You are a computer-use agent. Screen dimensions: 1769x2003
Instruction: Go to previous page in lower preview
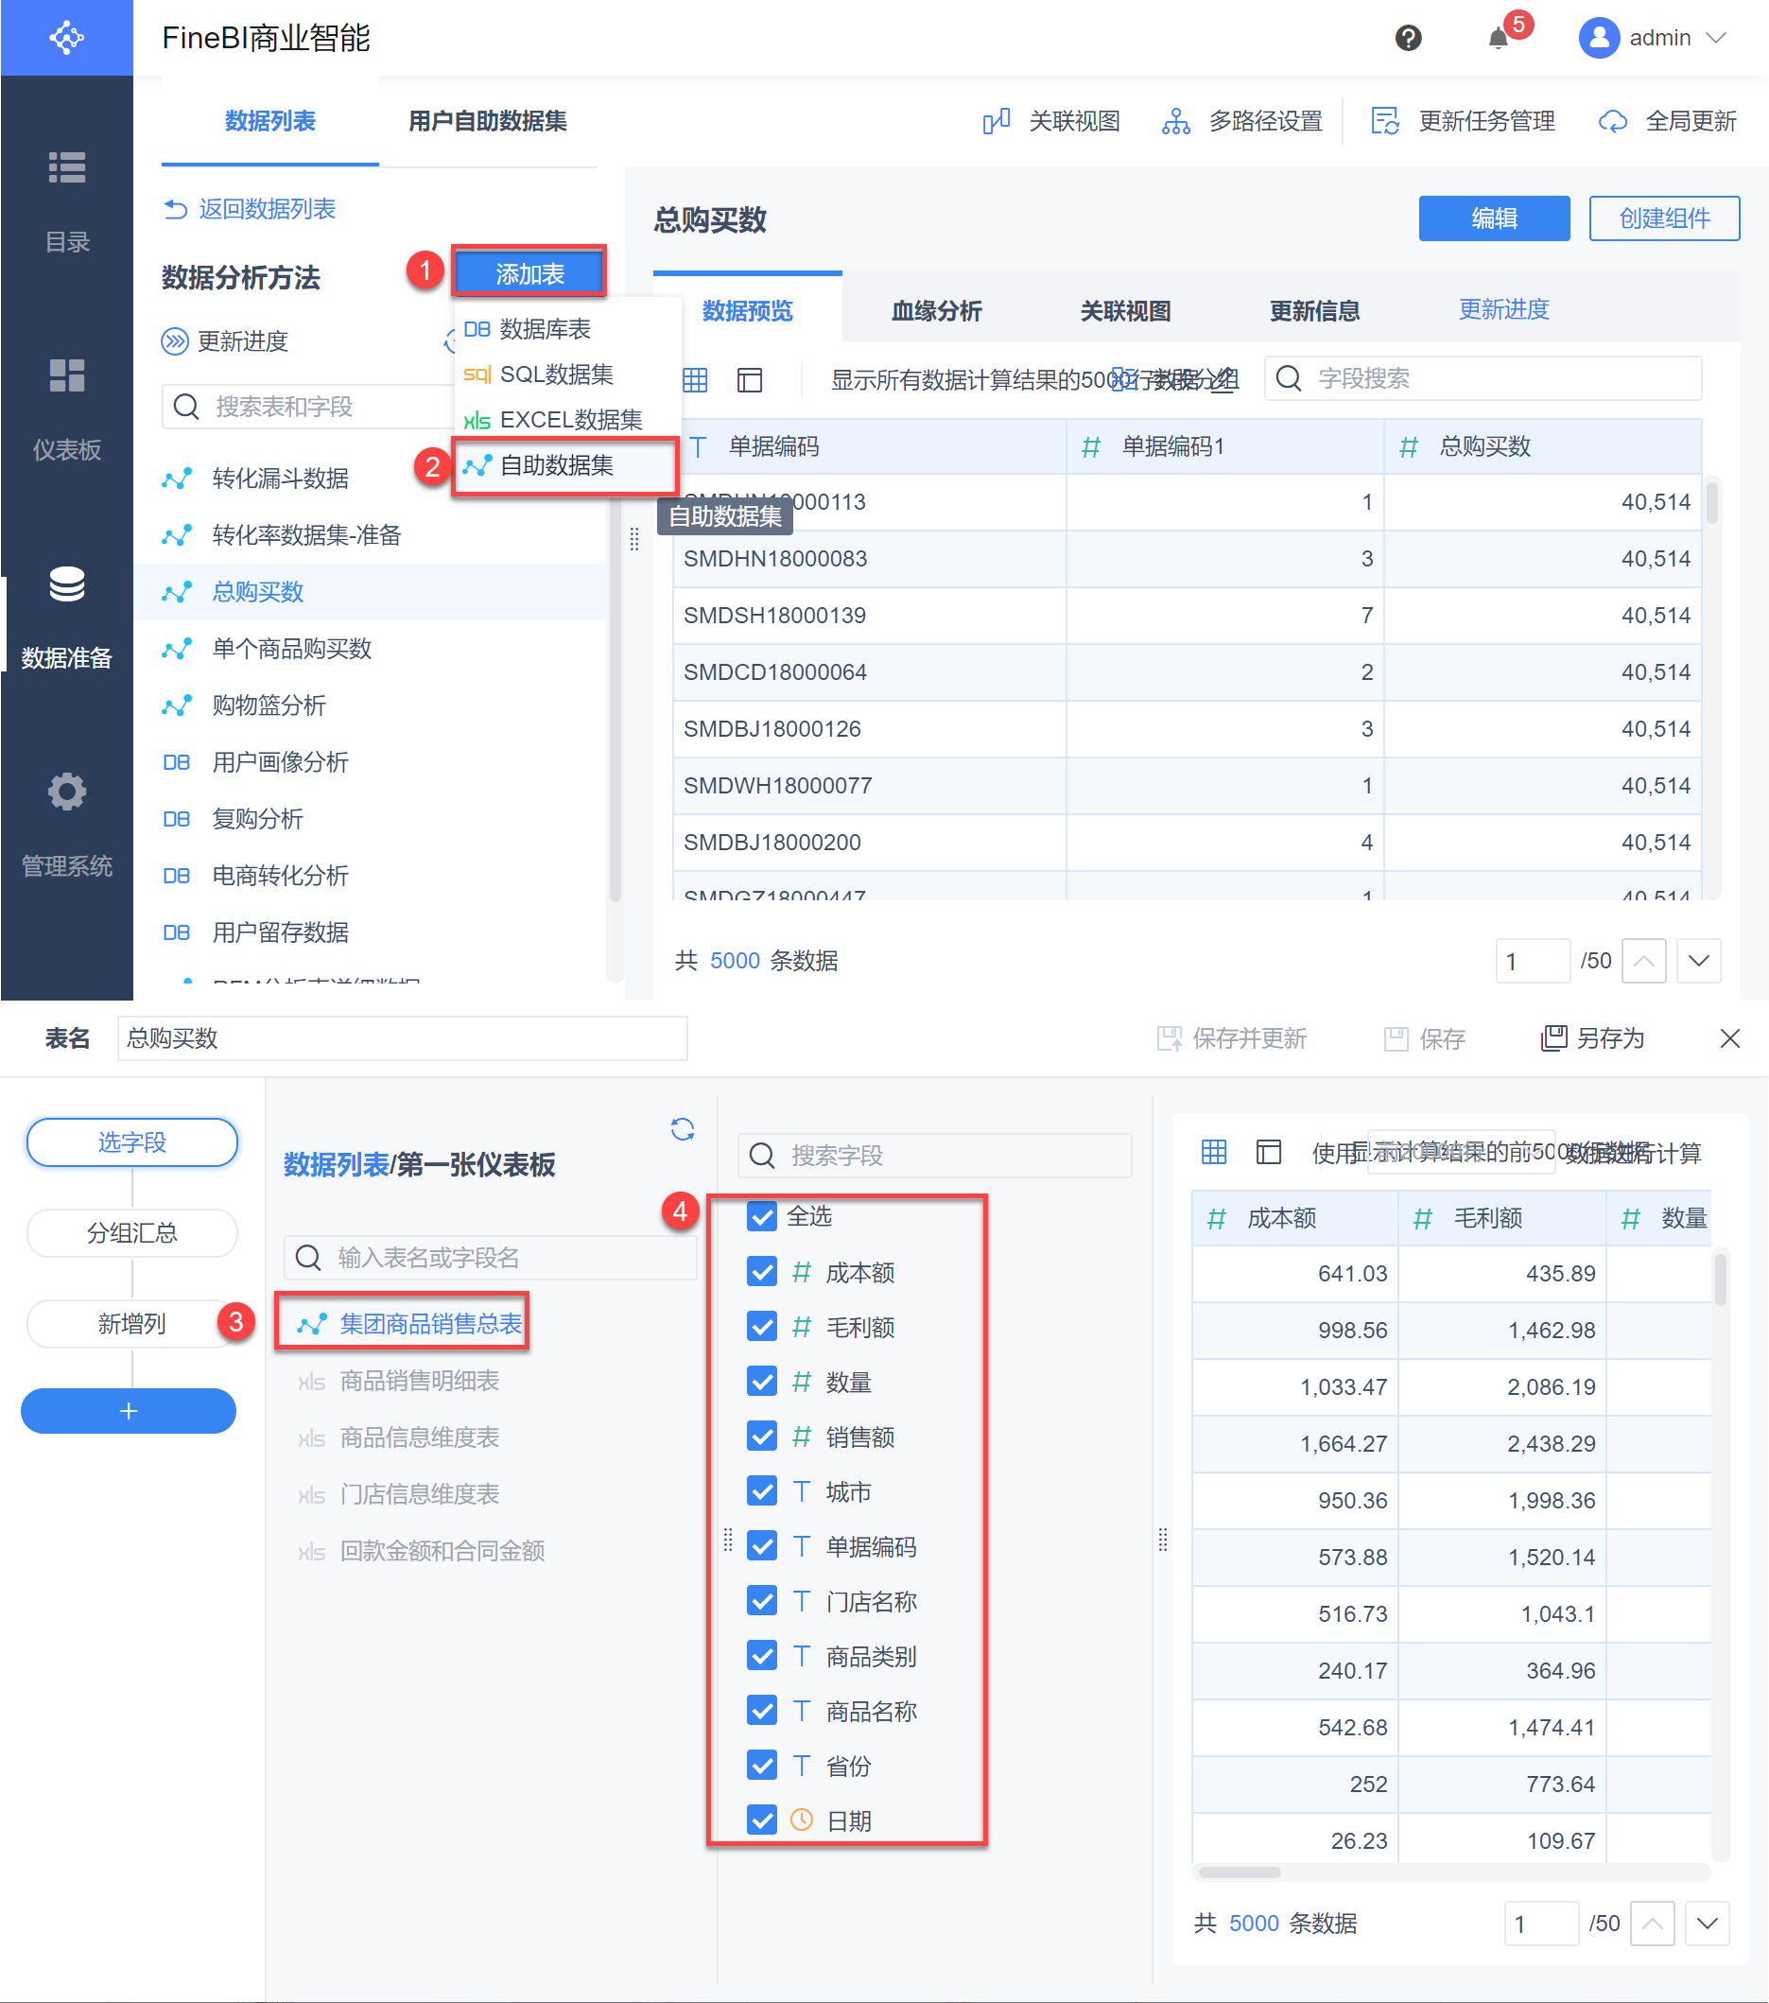pos(1653,1924)
